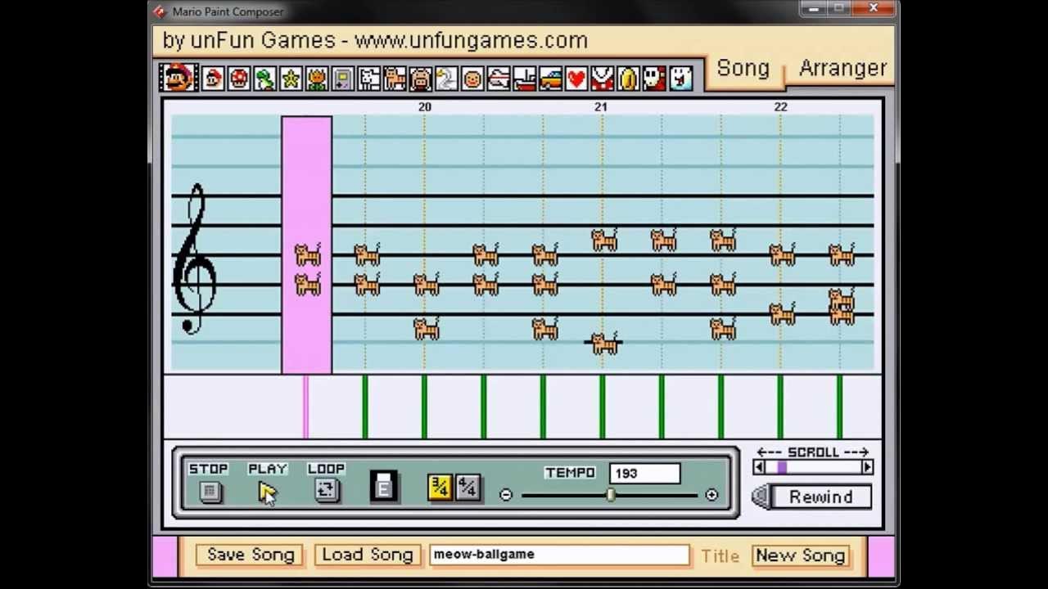This screenshot has width=1048, height=589.
Task: Select the orange cat instrument in toolbar
Action: click(x=395, y=79)
